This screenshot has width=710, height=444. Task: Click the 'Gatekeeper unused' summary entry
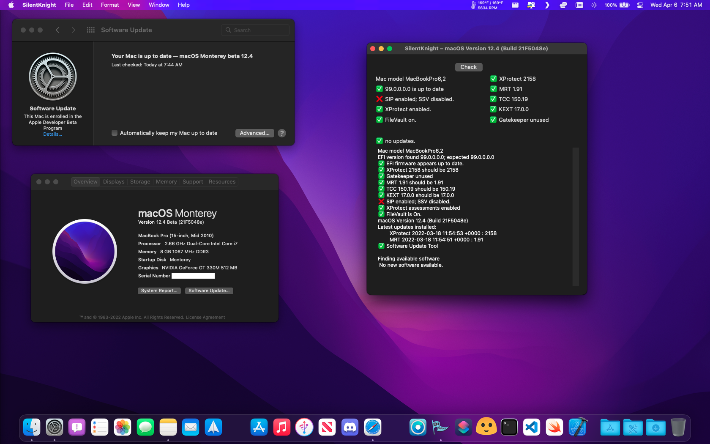point(524,120)
